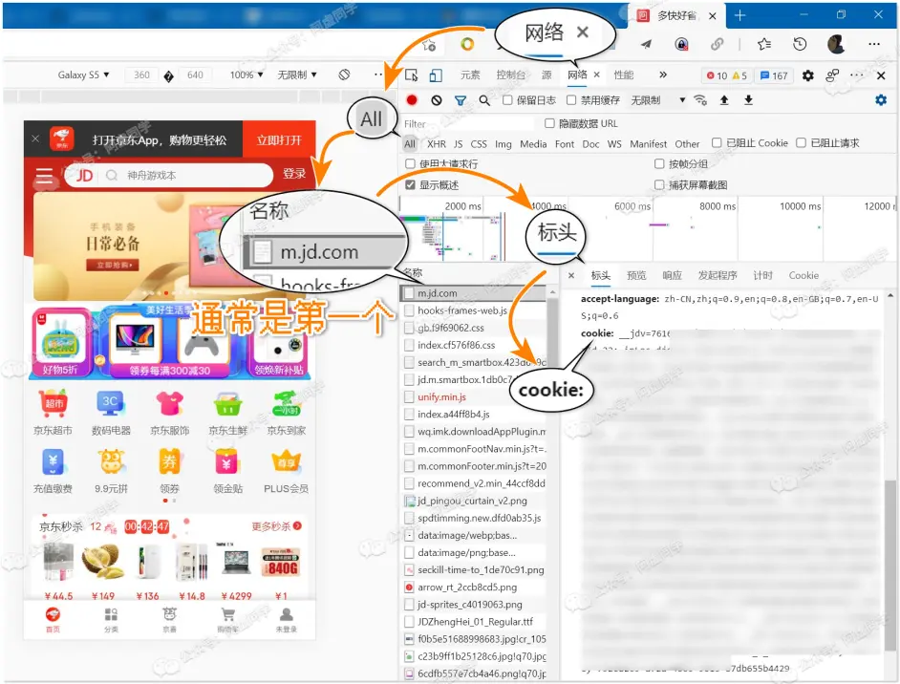The width and height of the screenshot is (900, 684).
Task: Select the 预览 tab in request details
Action: click(x=636, y=275)
